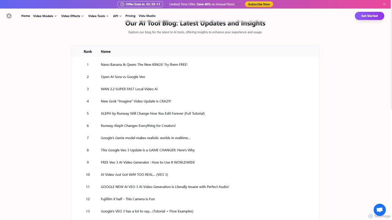
Task: Expand the API dropdown menu
Action: (117, 16)
